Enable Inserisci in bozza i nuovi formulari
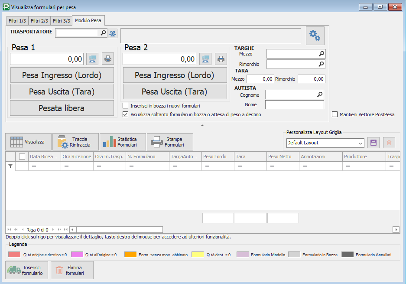406x284 pixels. [x=126, y=106]
